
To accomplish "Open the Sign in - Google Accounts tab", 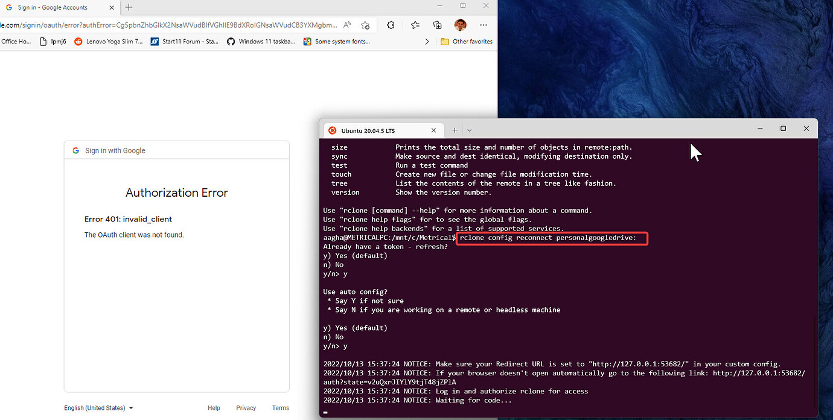I will pyautogui.click(x=60, y=7).
